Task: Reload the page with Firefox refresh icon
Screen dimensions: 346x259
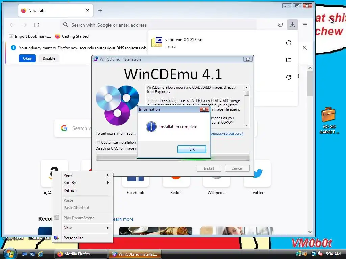Action: pyautogui.click(x=36, y=25)
